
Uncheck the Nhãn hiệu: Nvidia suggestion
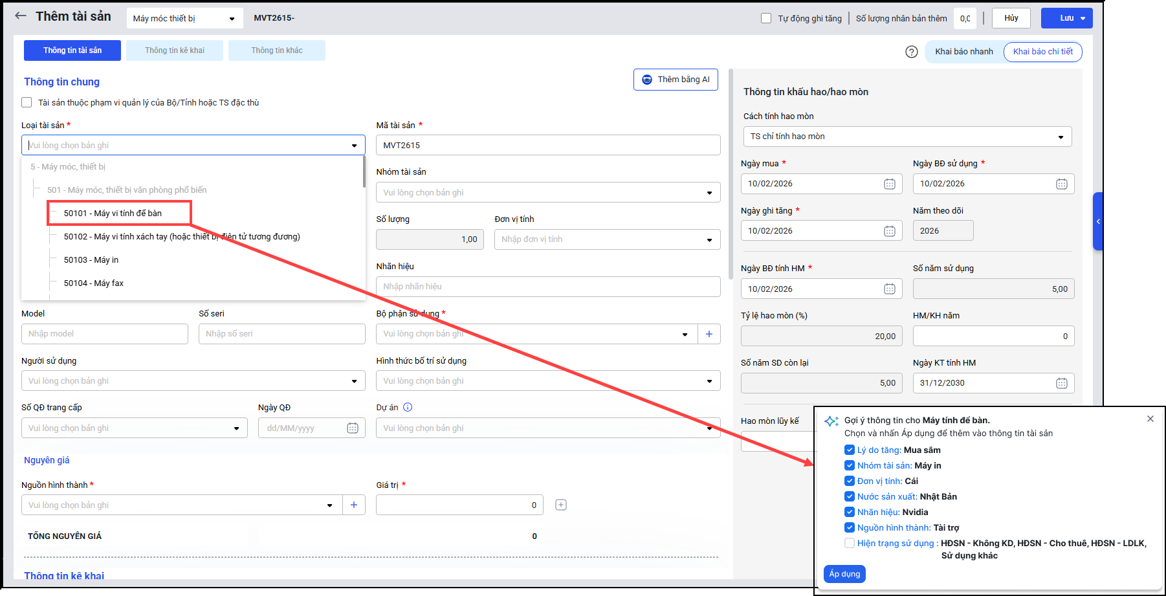click(850, 512)
